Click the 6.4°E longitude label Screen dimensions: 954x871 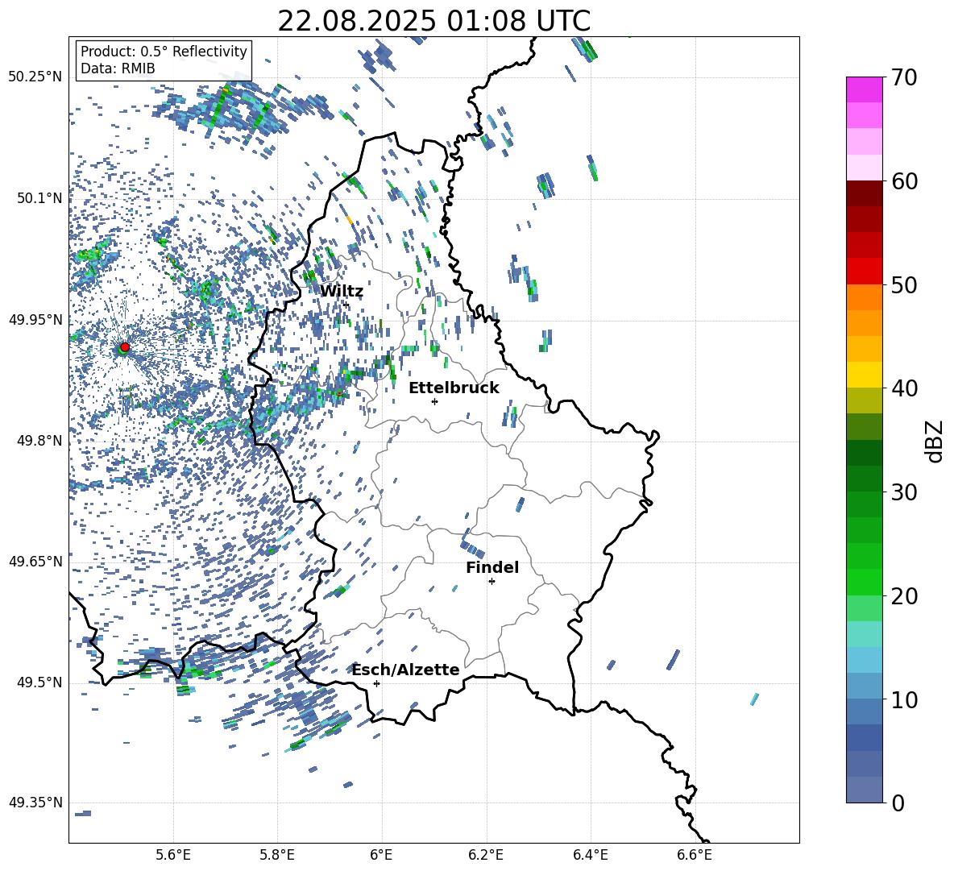coord(590,855)
